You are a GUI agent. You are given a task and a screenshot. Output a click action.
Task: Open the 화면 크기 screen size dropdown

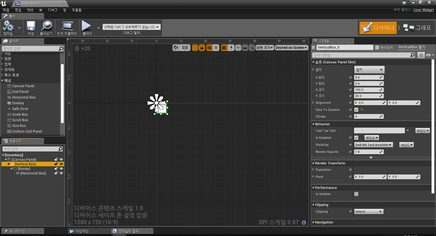tap(264, 48)
